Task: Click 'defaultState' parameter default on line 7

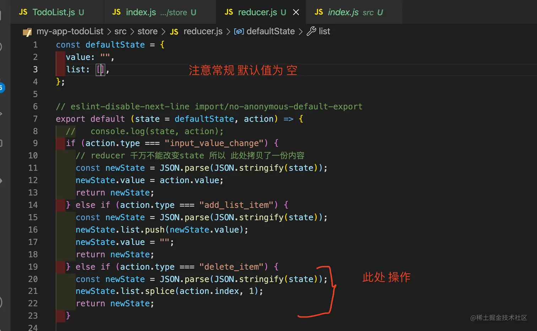Action: tap(204, 119)
